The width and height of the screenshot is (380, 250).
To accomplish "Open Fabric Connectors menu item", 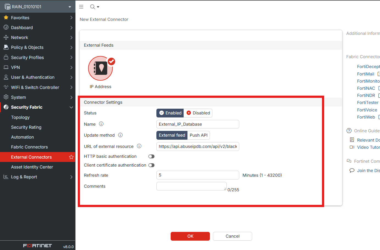I will [x=29, y=147].
